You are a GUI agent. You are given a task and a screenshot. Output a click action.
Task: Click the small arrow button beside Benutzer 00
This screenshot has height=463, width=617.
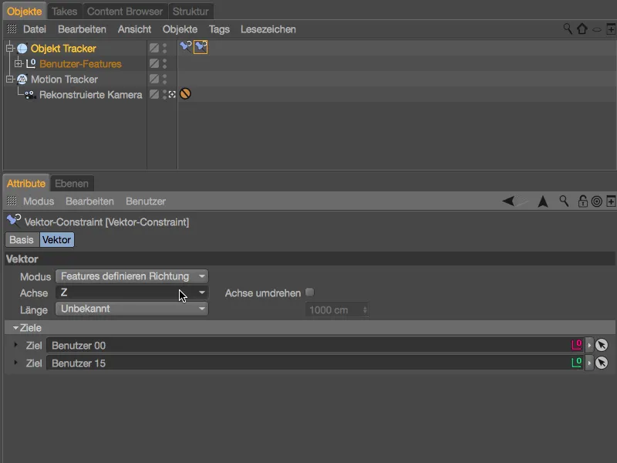tap(589, 345)
